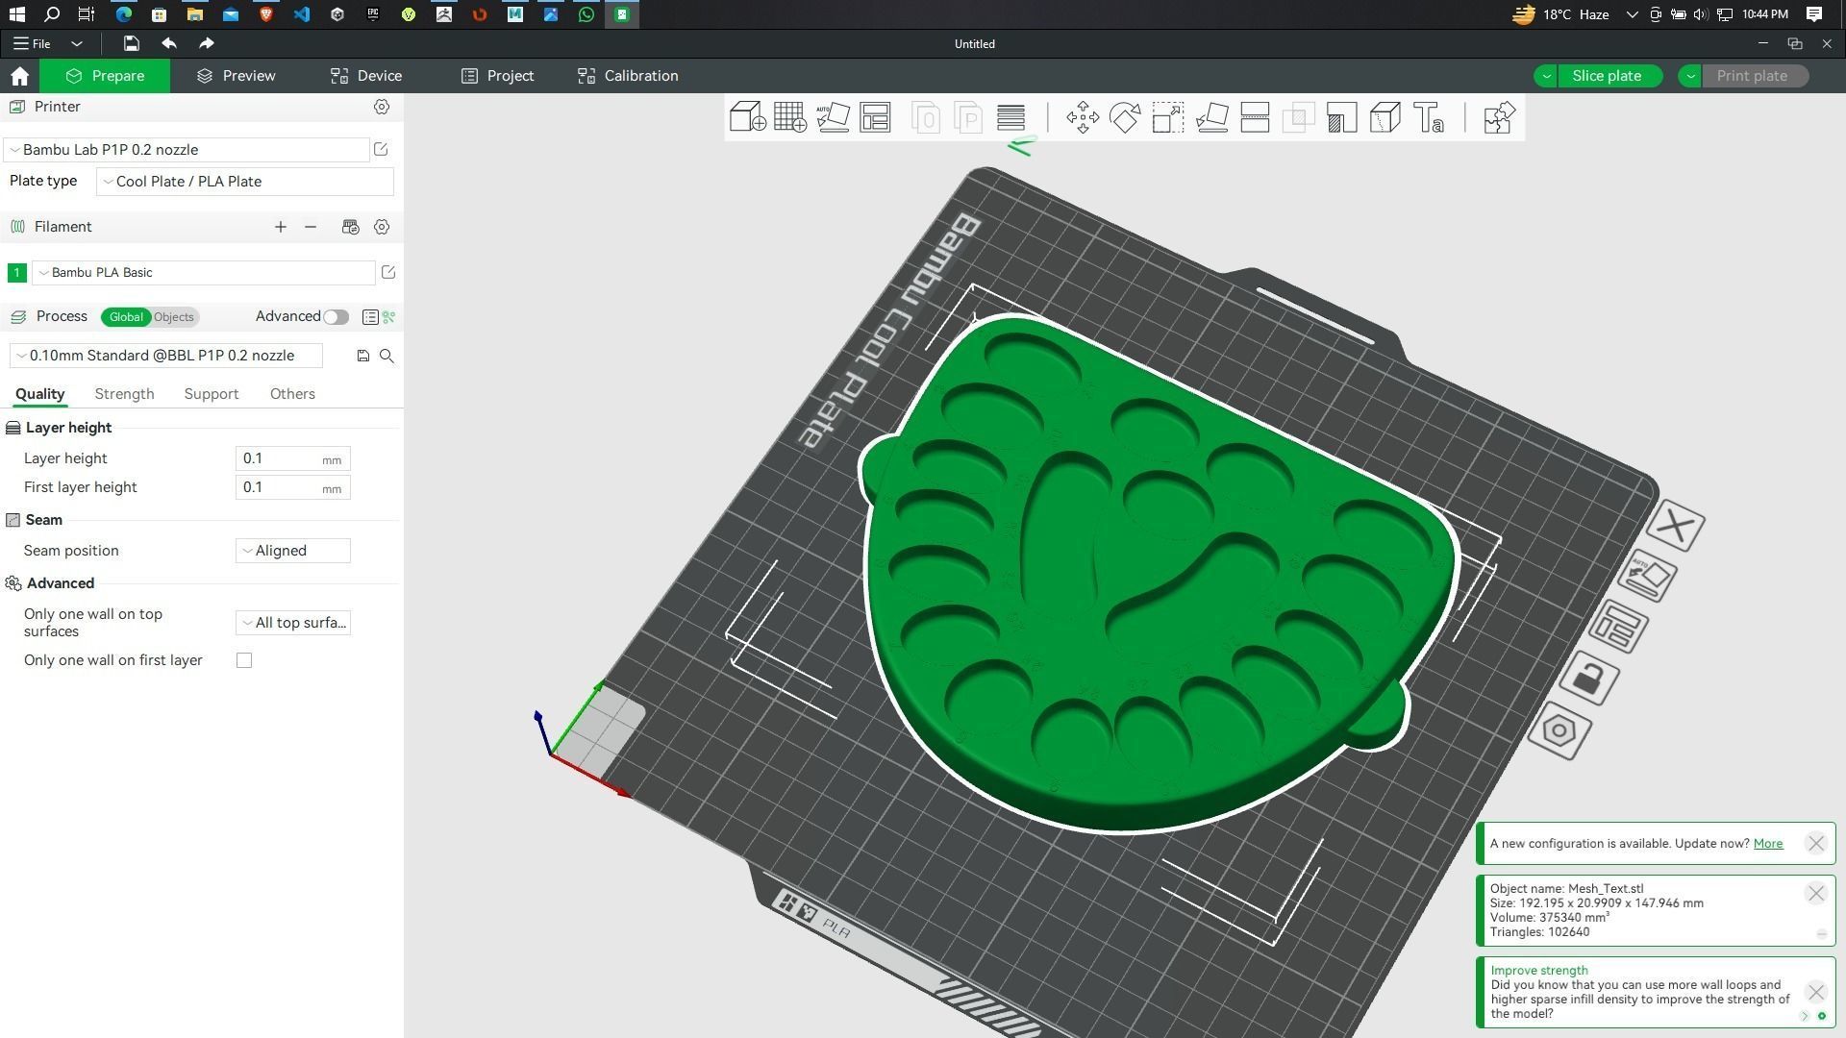Select the Text shape tool

1429,117
